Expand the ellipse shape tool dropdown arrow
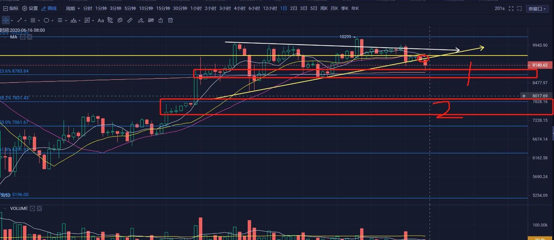554x240 pixels. [52, 21]
